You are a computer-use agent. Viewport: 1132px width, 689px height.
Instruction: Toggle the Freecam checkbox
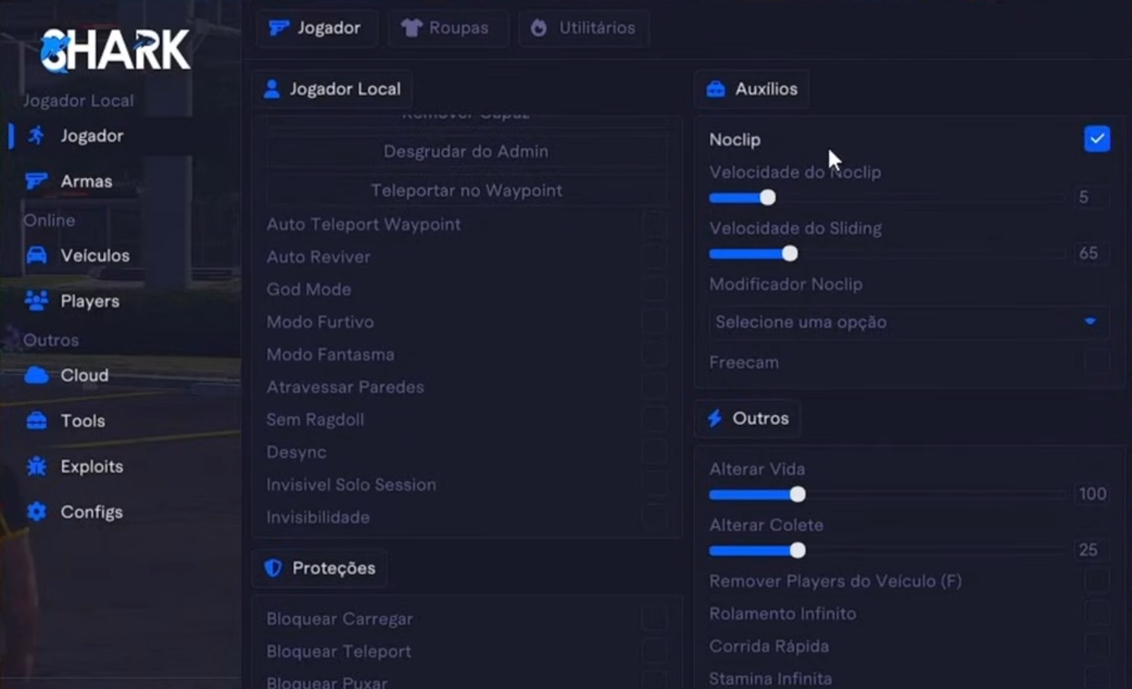[1096, 363]
